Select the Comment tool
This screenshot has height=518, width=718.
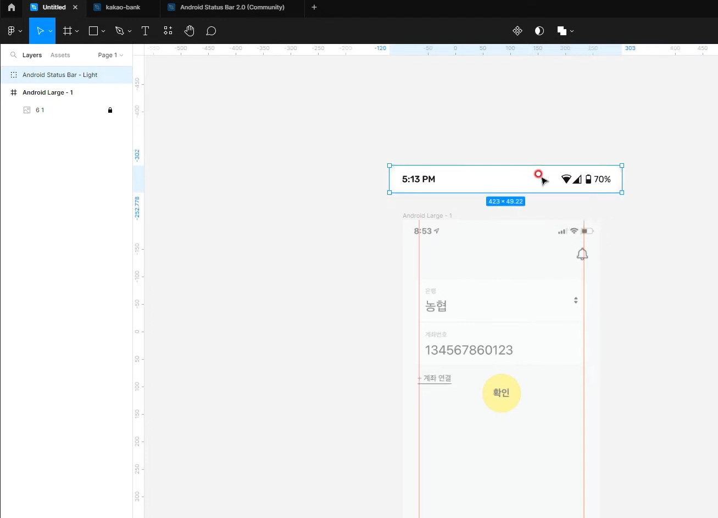211,31
